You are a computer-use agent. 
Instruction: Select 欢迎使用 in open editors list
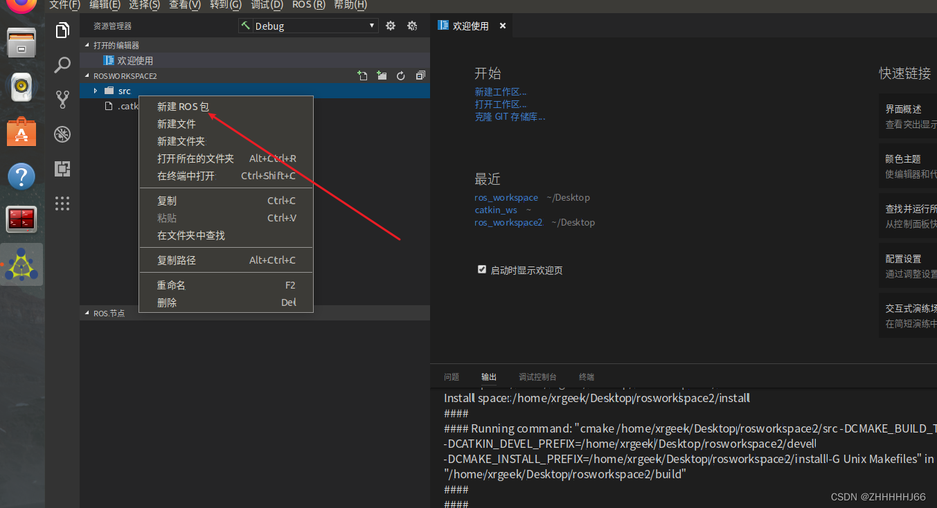[x=254, y=60]
